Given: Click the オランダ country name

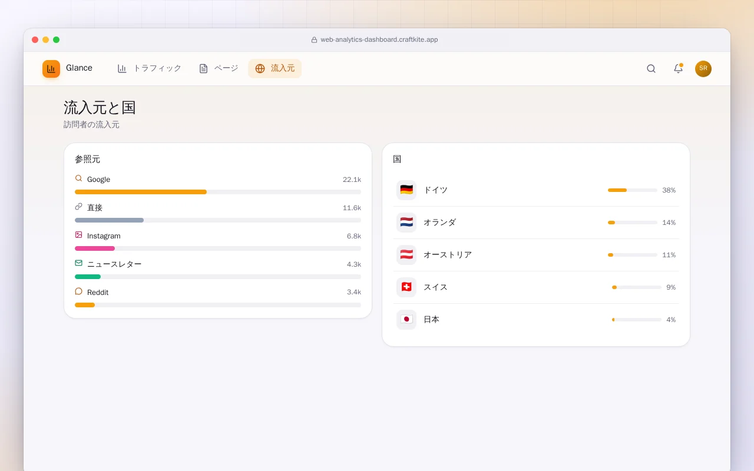Looking at the screenshot, I should (x=439, y=223).
